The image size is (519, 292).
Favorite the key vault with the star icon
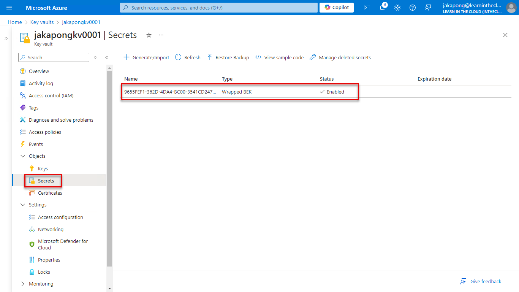tap(149, 35)
